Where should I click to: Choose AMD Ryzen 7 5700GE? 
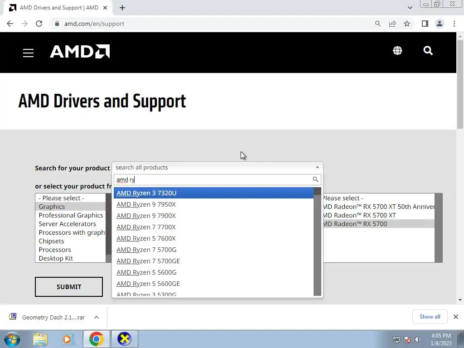[x=214, y=261]
